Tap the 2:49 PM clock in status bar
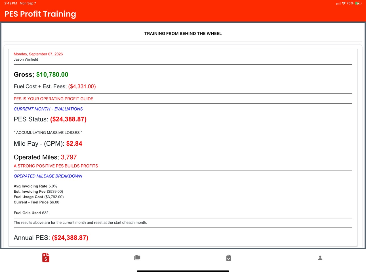 10,3
